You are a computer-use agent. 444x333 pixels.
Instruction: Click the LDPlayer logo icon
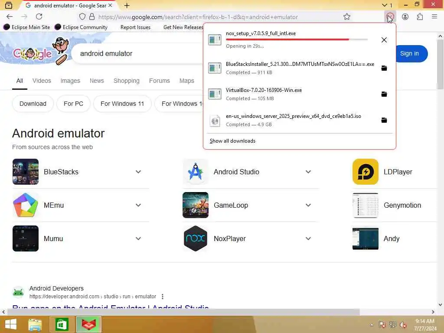[365, 172]
